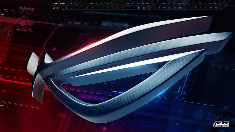The image size is (235, 132).
Task: Select date 21 in the calendar
Action: pos(169,8)
